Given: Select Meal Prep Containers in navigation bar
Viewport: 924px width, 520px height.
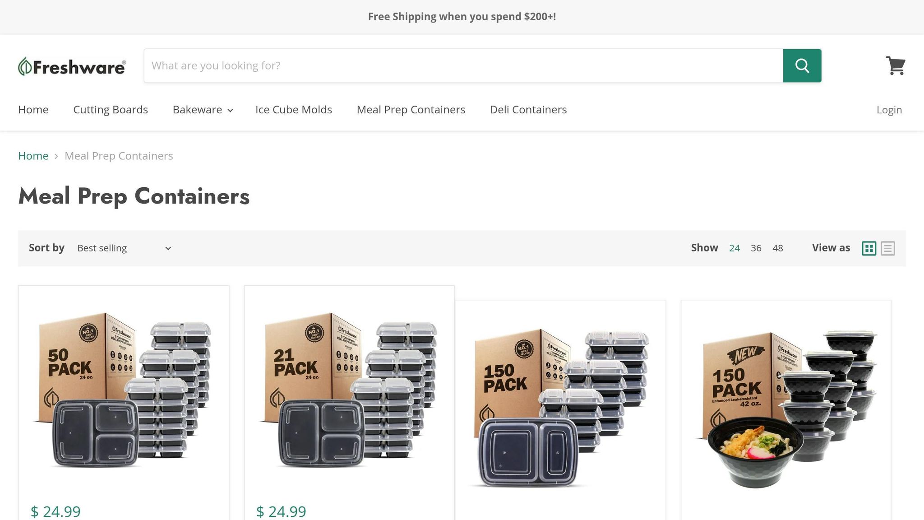Looking at the screenshot, I should pyautogui.click(x=411, y=110).
